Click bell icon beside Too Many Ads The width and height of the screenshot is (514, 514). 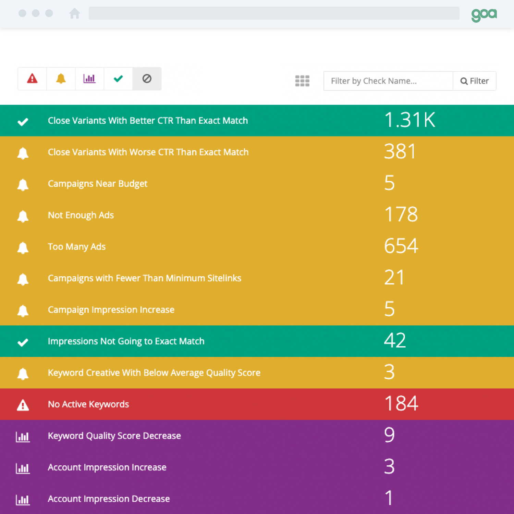tap(23, 248)
